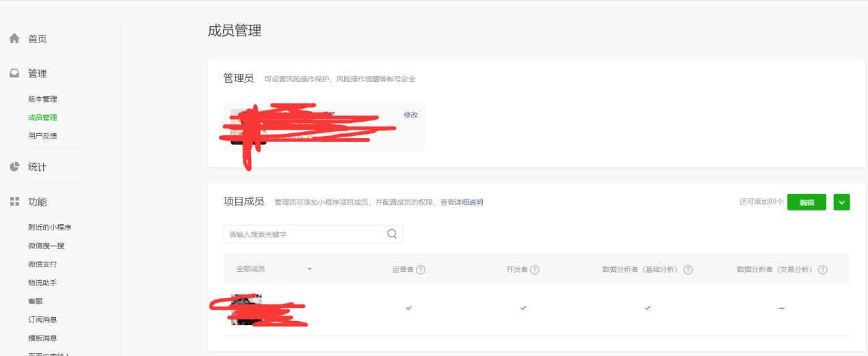Viewport: 868px width, 356px height.
Task: Click the home icon in the sidebar
Action: 14,39
